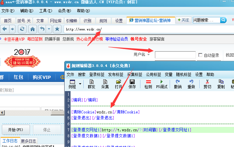This screenshot has width=234, height=147.
Task: Open the 帮助 menu in main window
Action: coord(83,11)
